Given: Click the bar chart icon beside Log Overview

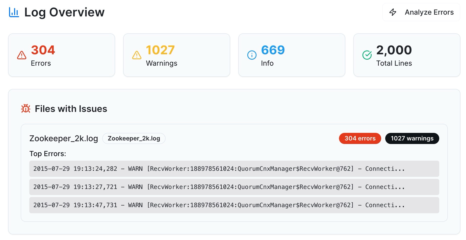Looking at the screenshot, I should (14, 12).
